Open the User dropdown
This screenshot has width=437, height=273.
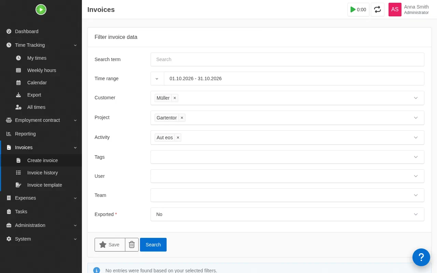[x=287, y=176]
